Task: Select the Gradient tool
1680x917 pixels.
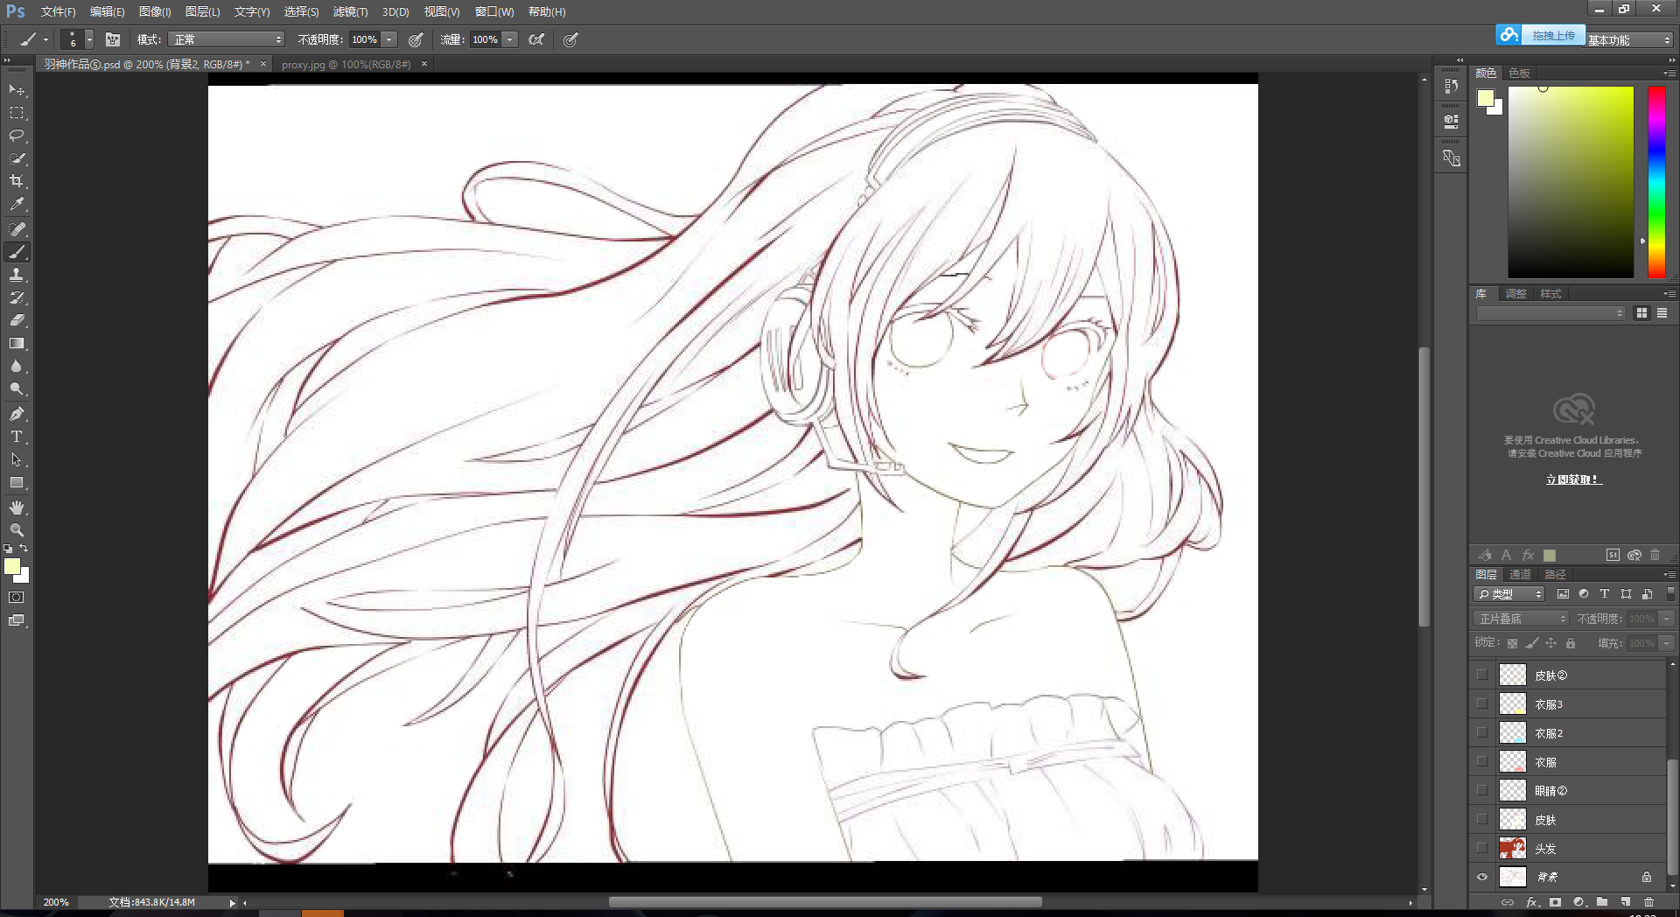Action: tap(17, 343)
